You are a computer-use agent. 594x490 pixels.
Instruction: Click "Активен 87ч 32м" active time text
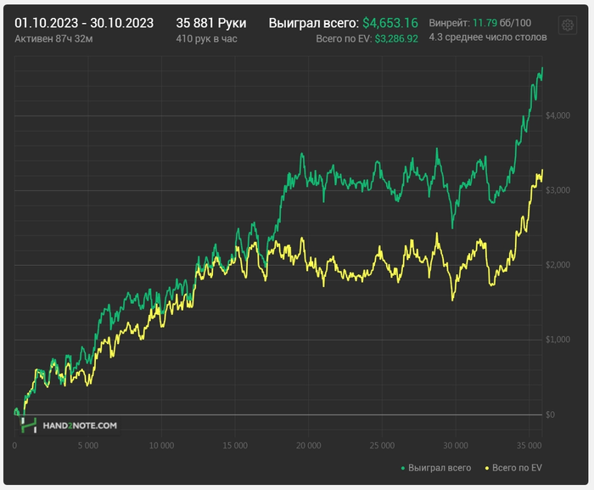pos(53,39)
